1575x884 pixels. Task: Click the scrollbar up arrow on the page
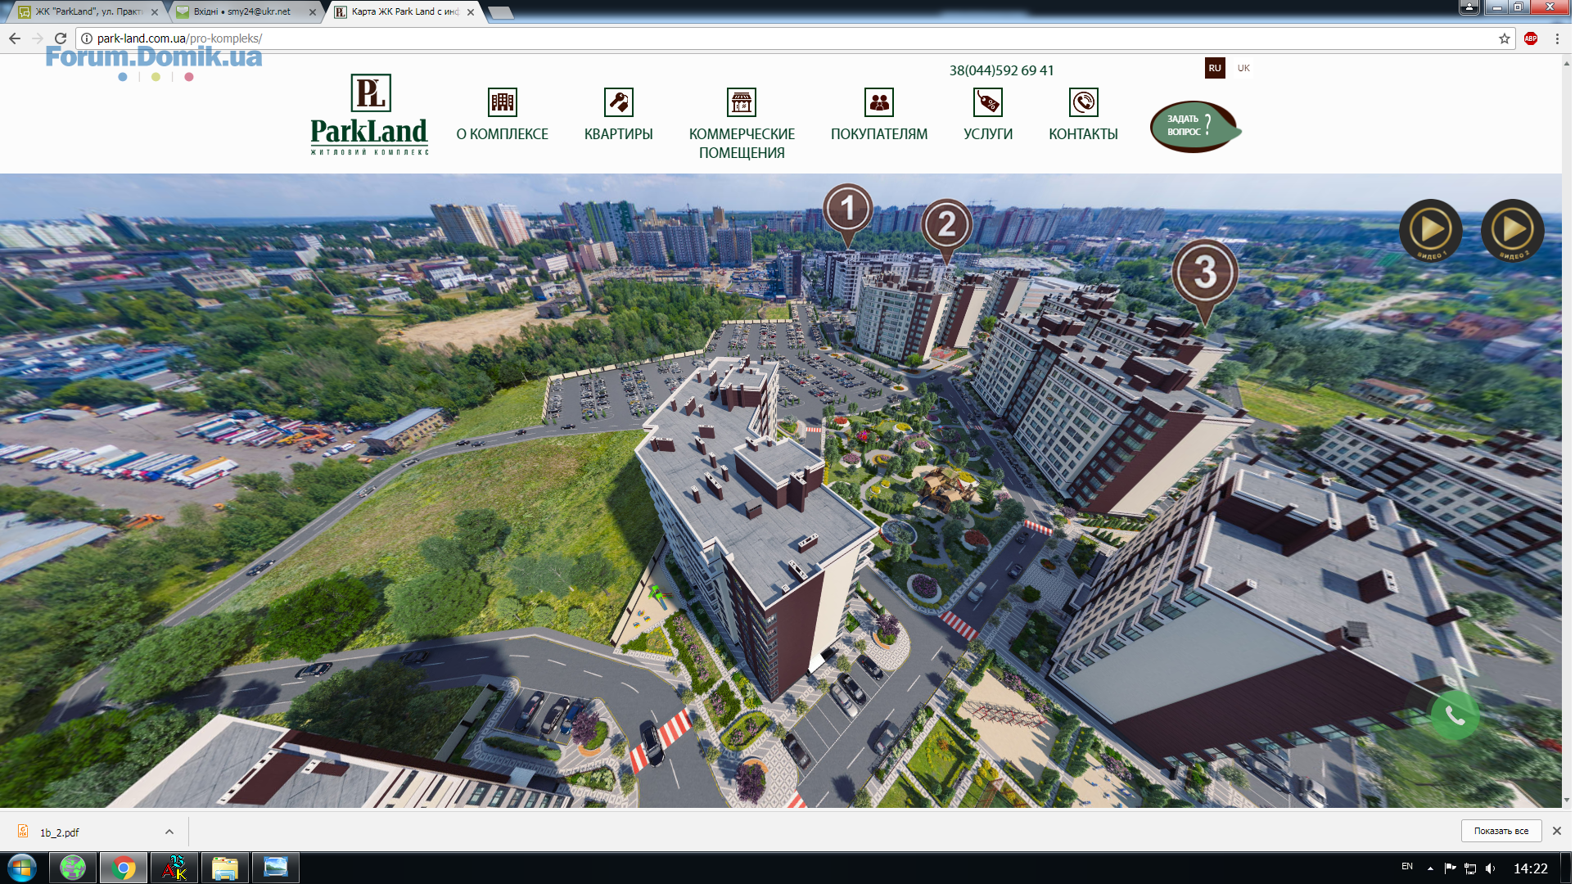[1567, 62]
